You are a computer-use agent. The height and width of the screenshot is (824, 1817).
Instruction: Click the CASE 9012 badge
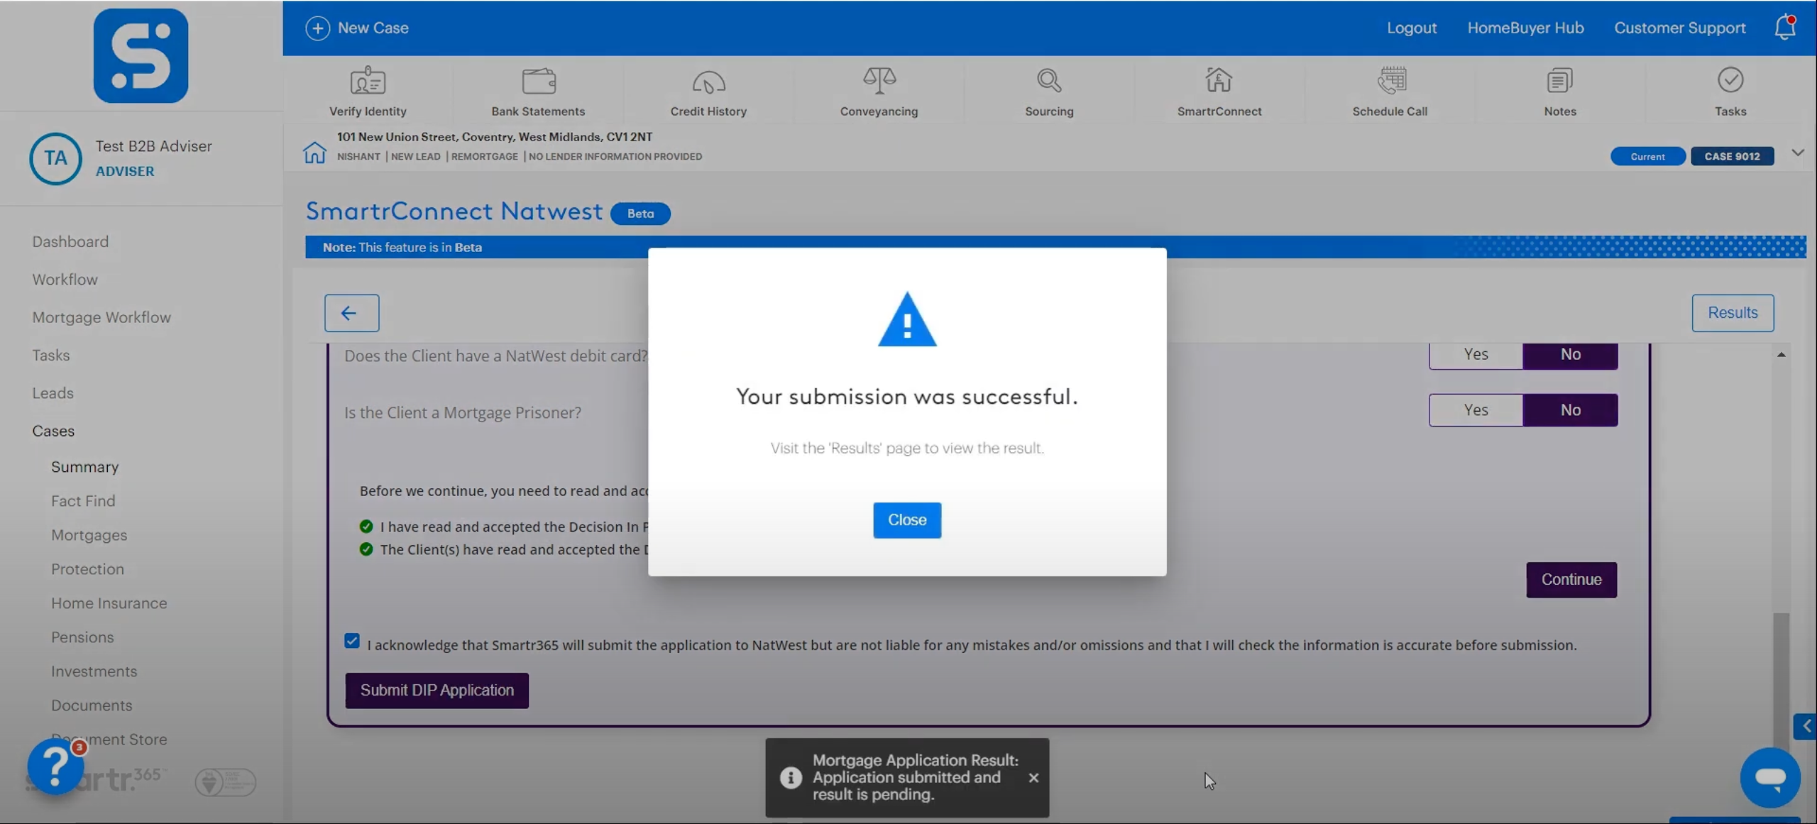click(1732, 156)
